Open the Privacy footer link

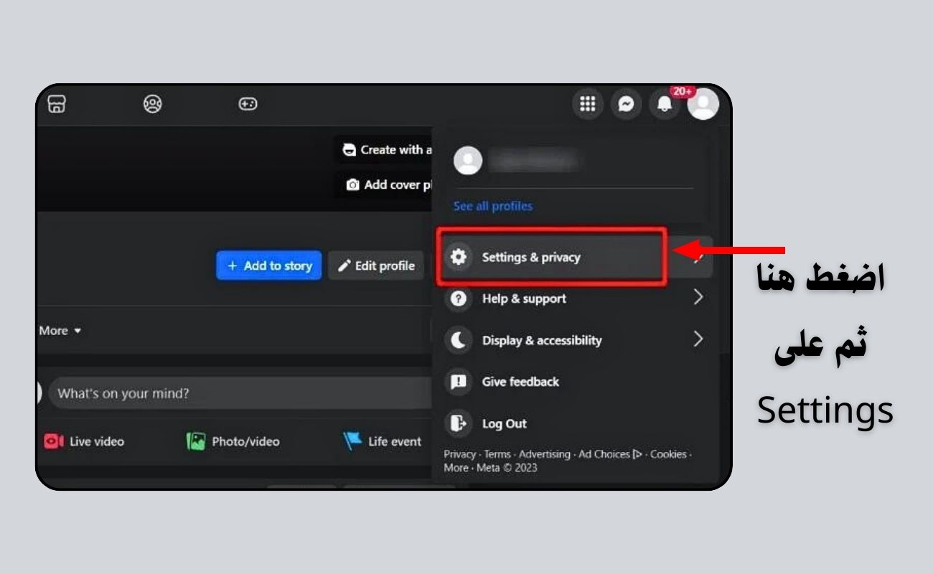459,454
